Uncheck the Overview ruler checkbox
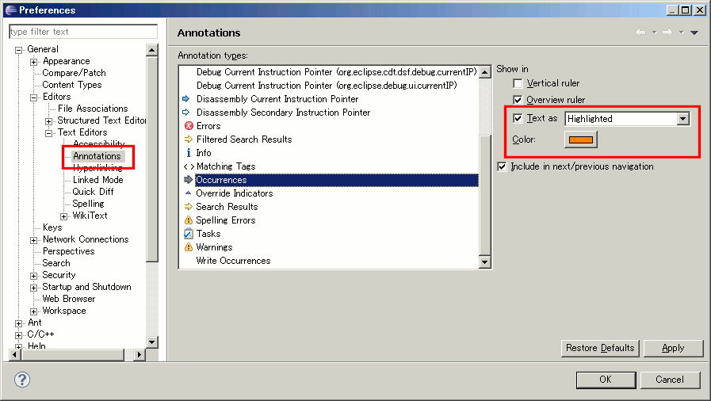This screenshot has height=401, width=711. (x=518, y=101)
